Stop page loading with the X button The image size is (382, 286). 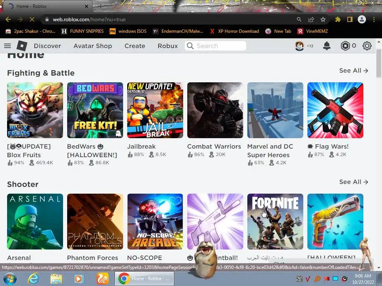coord(32,19)
